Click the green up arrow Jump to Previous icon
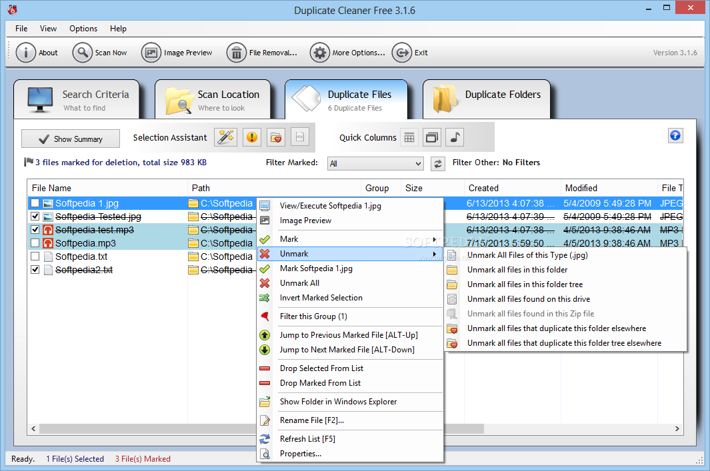 click(265, 335)
